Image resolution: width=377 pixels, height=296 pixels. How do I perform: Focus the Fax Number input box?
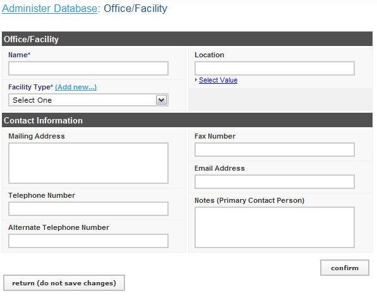(x=275, y=150)
